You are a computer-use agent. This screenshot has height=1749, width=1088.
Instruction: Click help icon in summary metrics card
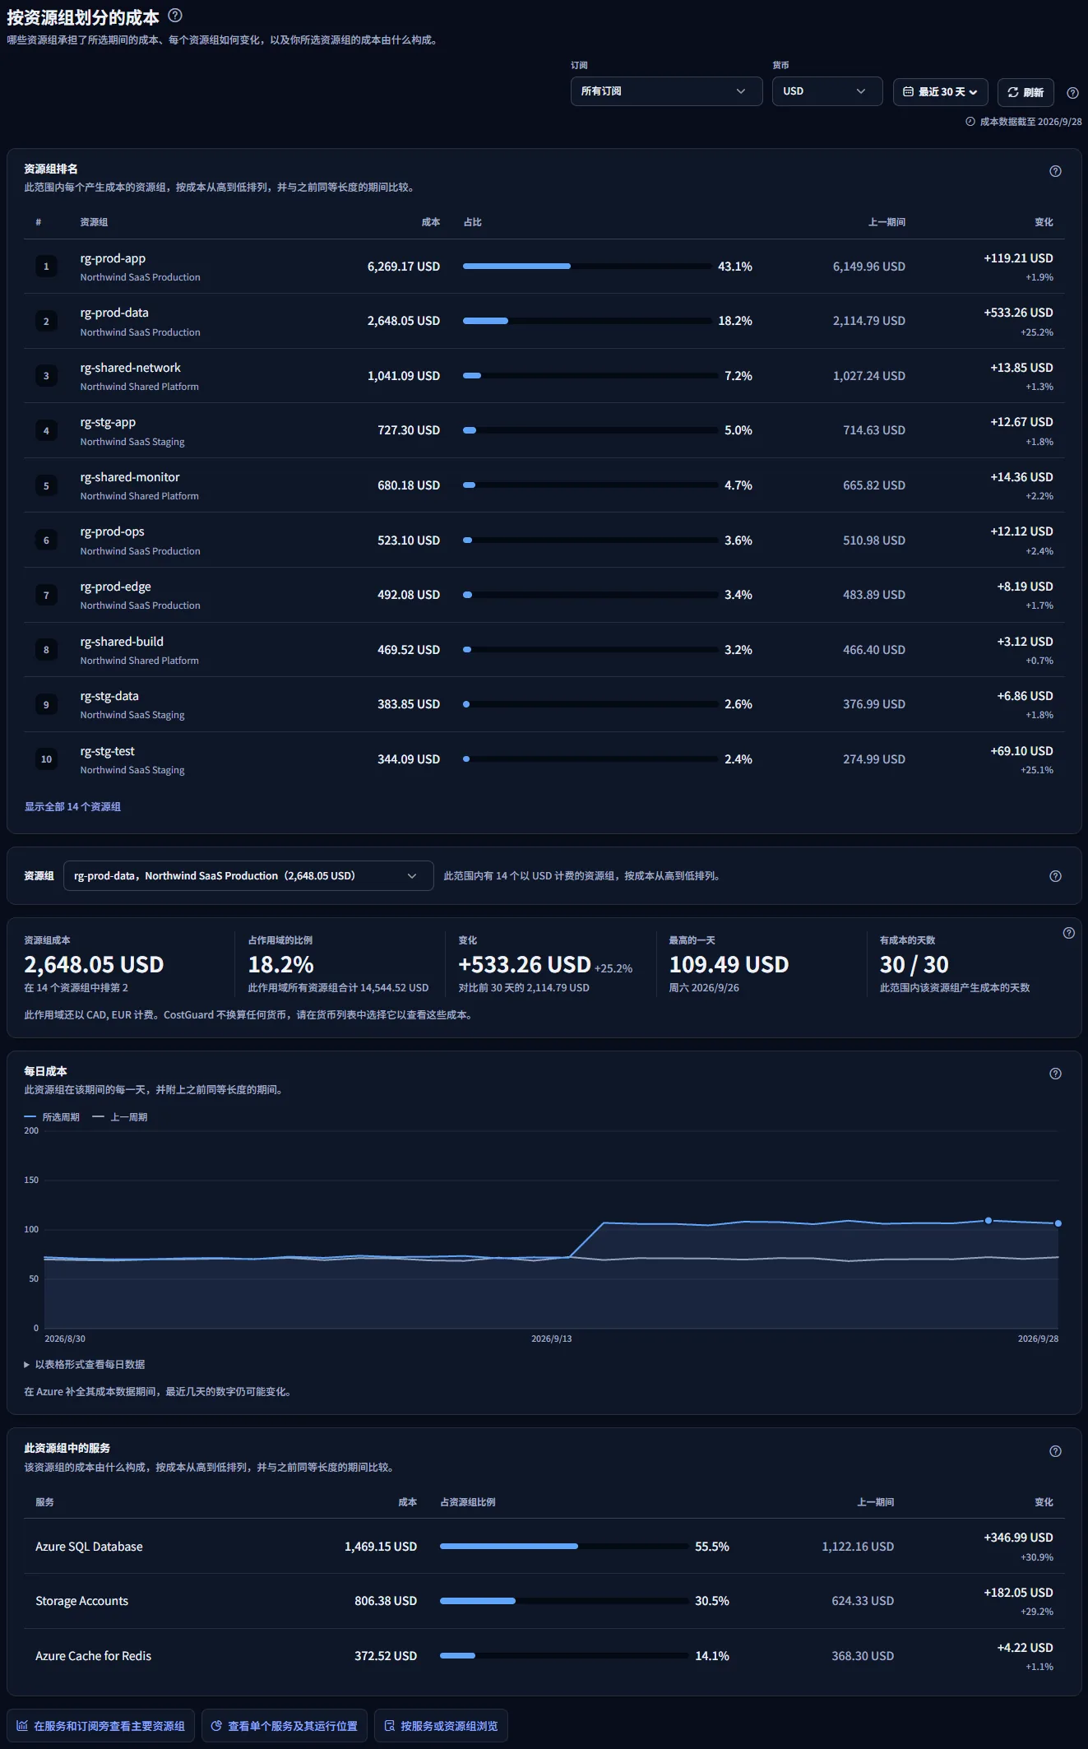coord(1068,933)
